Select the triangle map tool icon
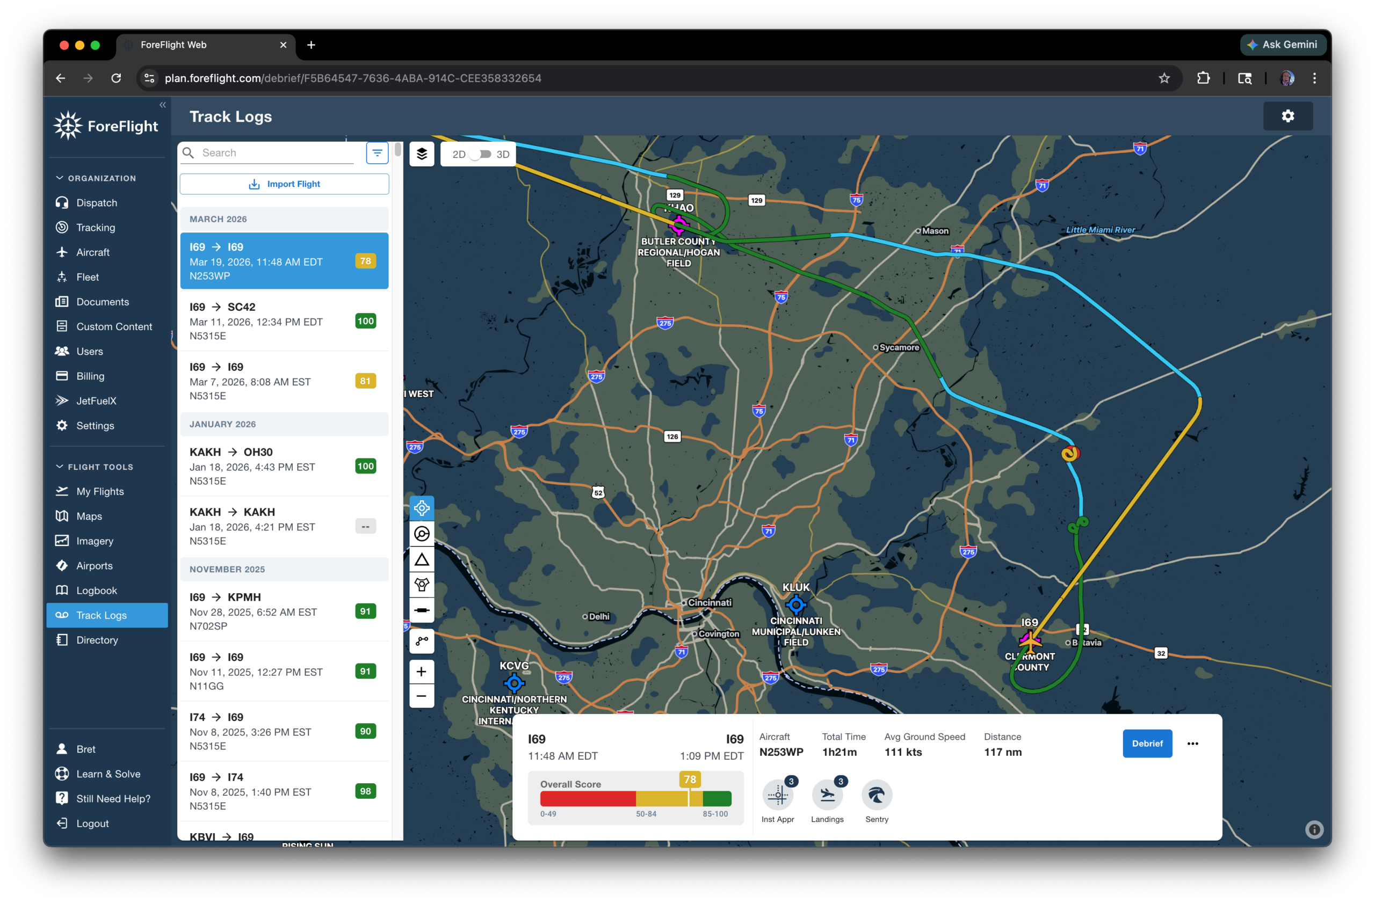The width and height of the screenshot is (1375, 904). (422, 559)
